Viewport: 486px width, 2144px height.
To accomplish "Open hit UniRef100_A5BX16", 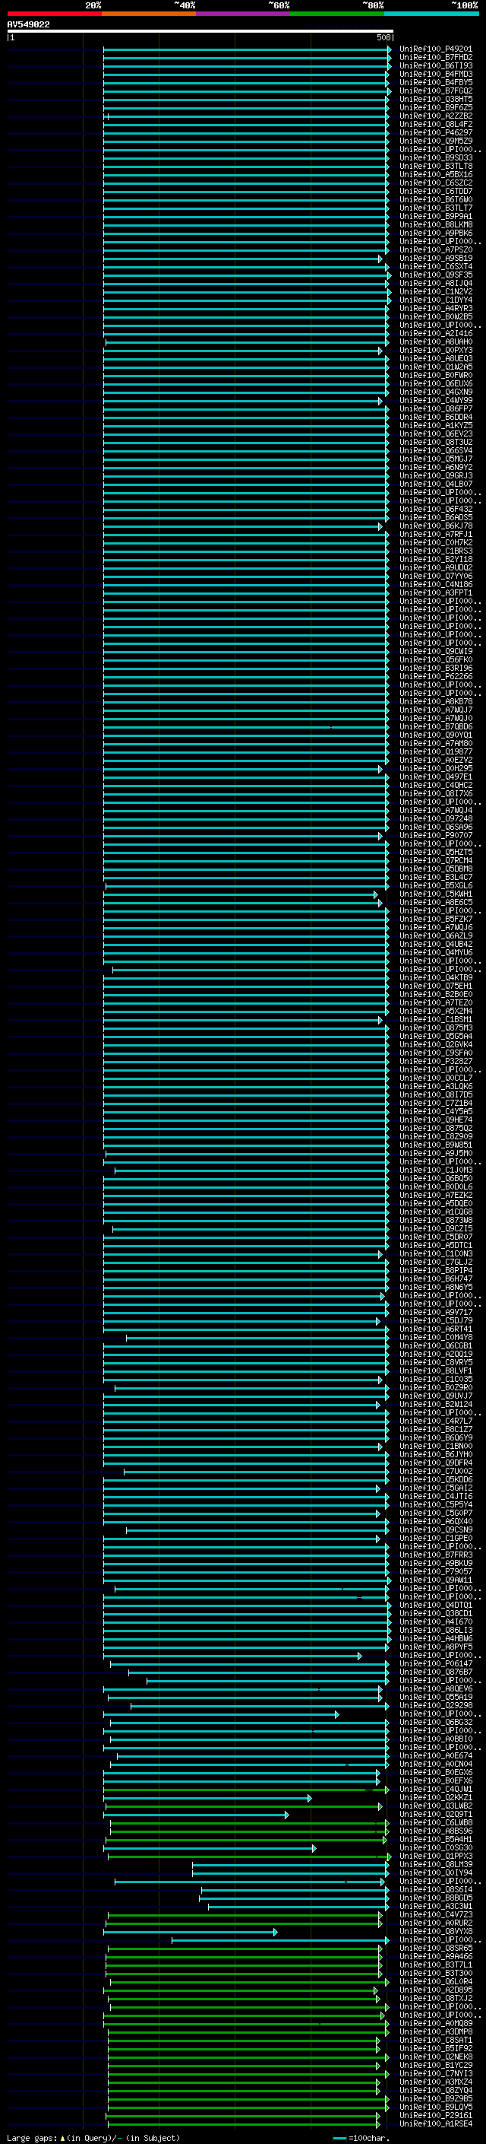I will [x=435, y=175].
